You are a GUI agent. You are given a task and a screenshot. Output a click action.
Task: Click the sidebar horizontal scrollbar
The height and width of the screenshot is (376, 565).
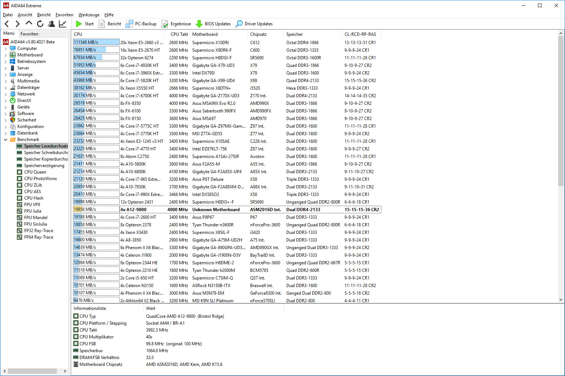(33, 371)
